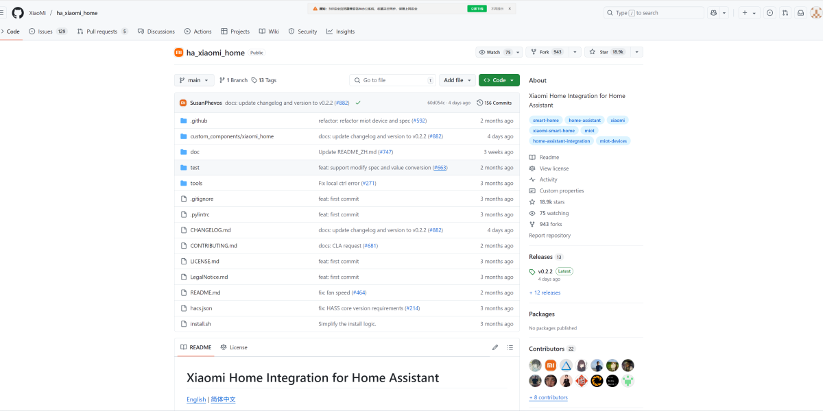
Task: Open the View license sidebar link
Action: tap(549, 169)
